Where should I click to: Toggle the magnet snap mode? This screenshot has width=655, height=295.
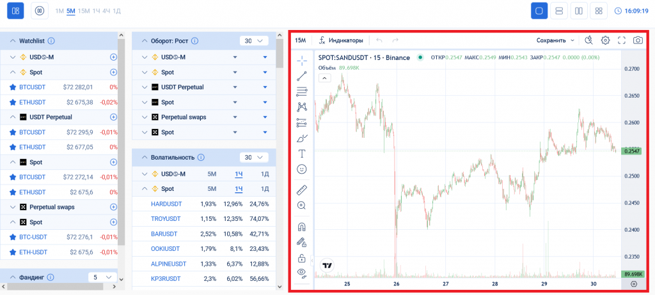point(302,226)
